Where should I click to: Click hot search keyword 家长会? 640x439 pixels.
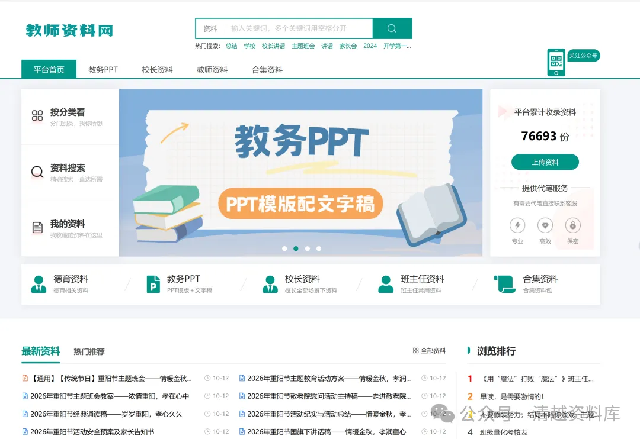[348, 46]
